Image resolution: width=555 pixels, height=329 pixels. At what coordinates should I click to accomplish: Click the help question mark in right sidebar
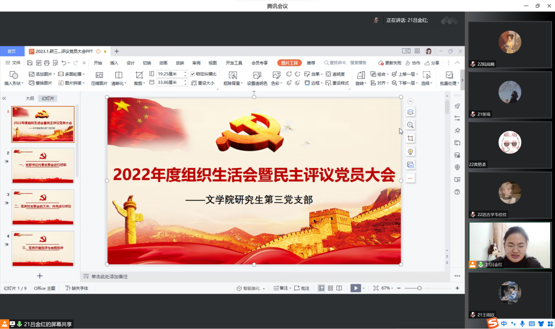[x=457, y=192]
